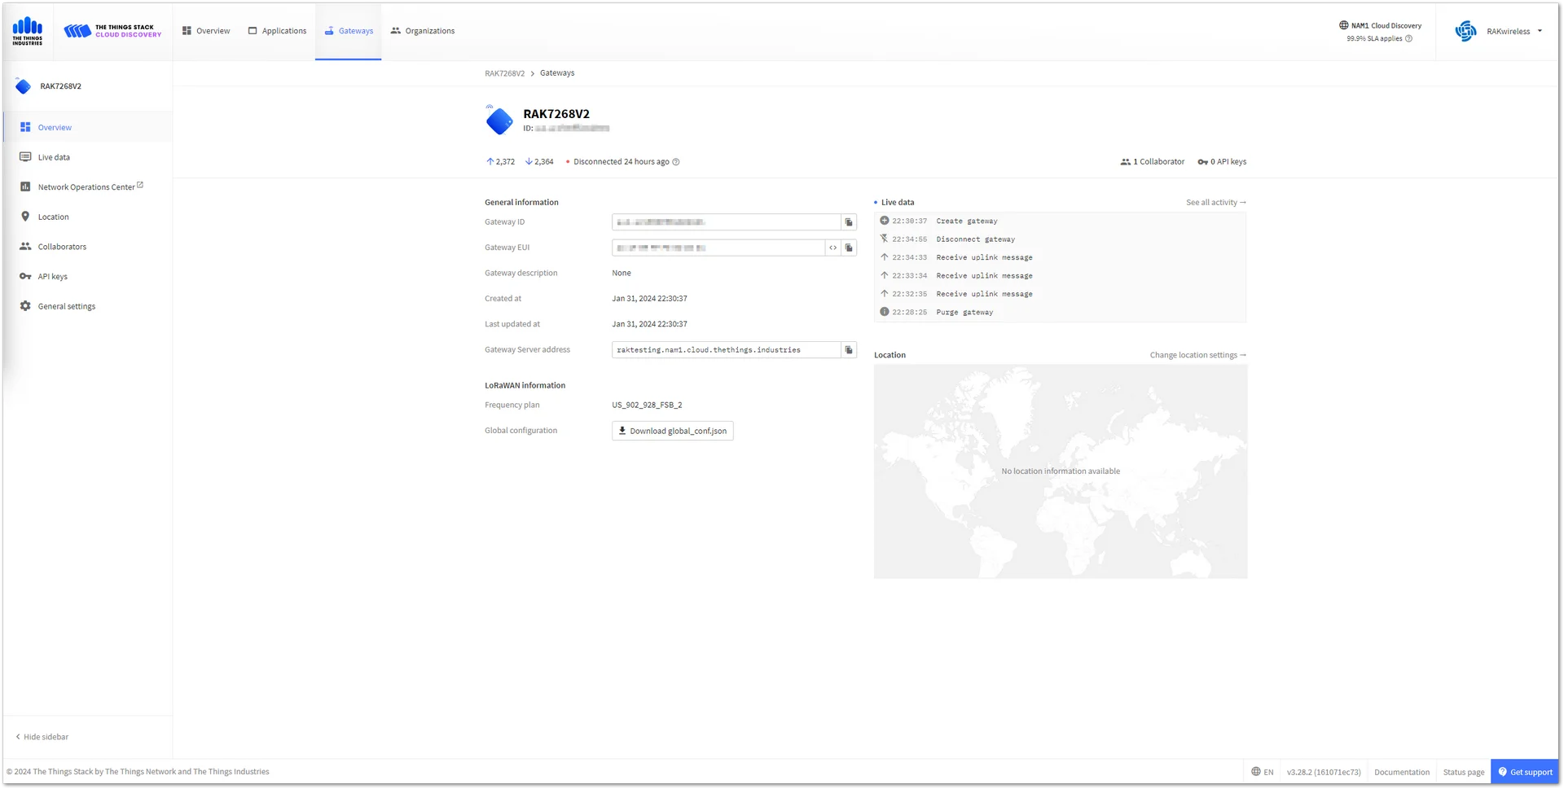This screenshot has width=1564, height=789.
Task: Click the Disconnected status help icon
Action: 676,162
